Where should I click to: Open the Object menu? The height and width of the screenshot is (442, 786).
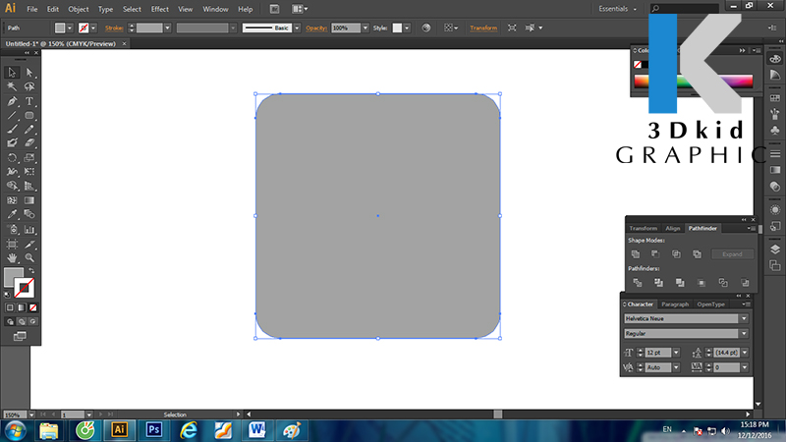click(x=79, y=9)
